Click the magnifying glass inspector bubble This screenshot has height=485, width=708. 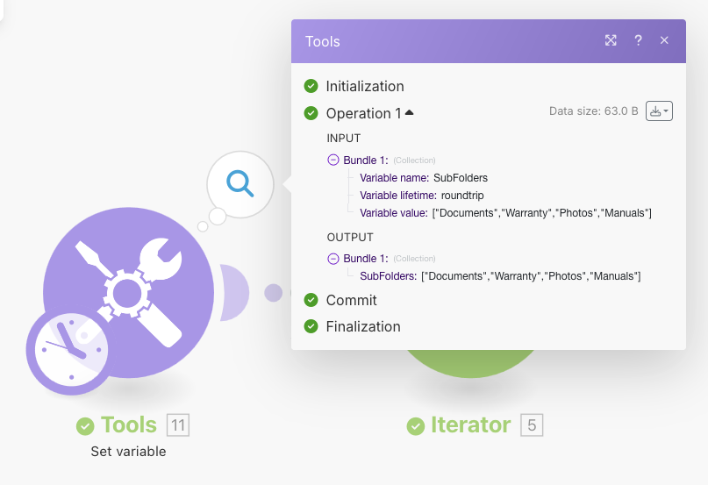240,183
